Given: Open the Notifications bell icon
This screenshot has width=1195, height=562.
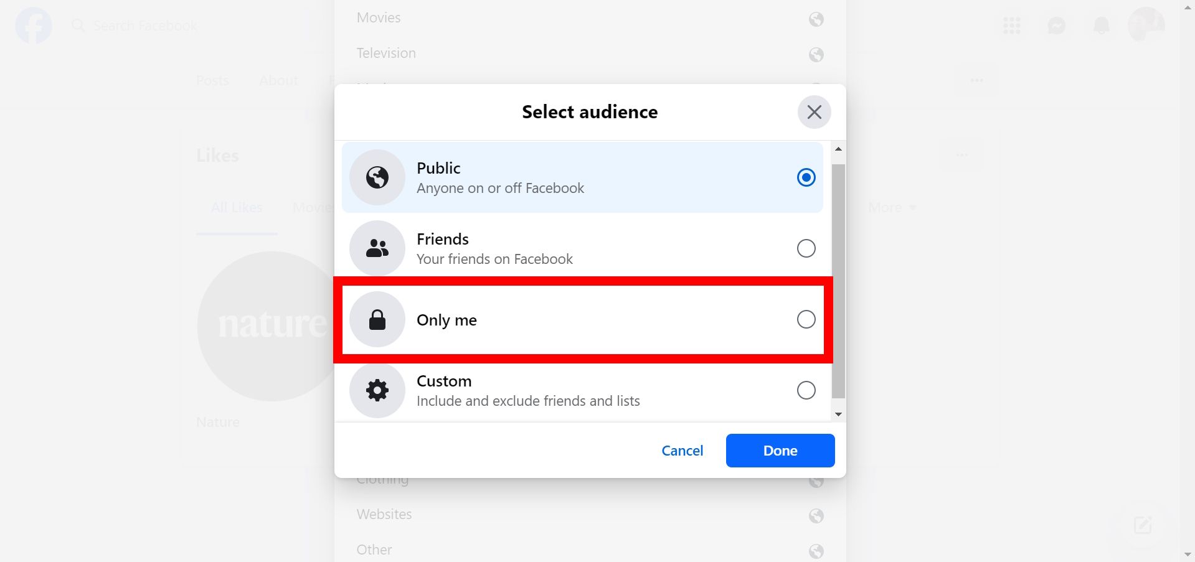Looking at the screenshot, I should (1100, 26).
